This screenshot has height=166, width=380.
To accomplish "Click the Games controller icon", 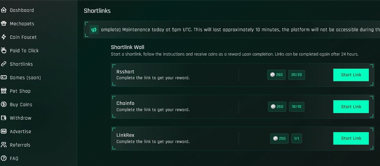I will tap(4, 78).
